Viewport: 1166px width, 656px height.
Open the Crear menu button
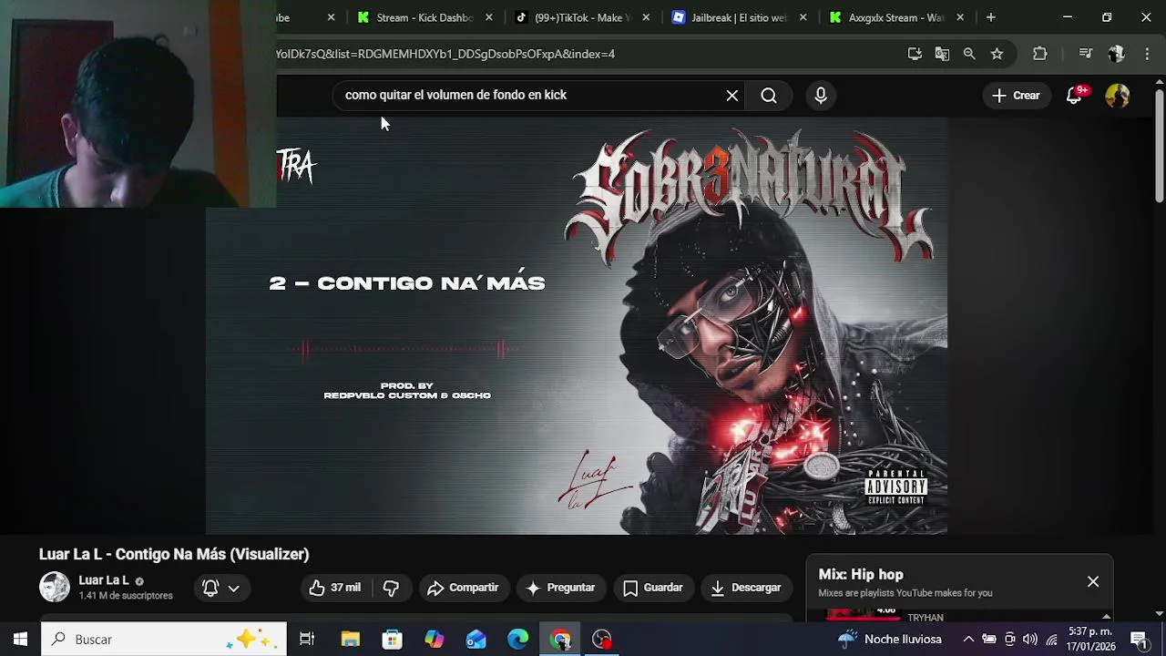point(1016,96)
